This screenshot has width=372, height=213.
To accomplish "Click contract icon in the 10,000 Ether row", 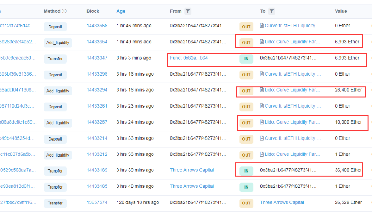I will [262, 122].
